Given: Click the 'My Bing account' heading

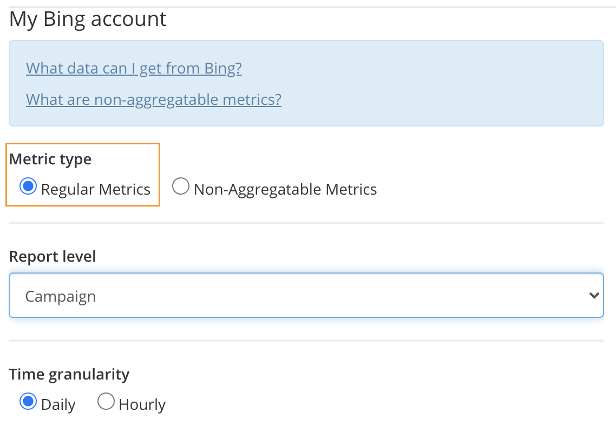Looking at the screenshot, I should pyautogui.click(x=88, y=19).
